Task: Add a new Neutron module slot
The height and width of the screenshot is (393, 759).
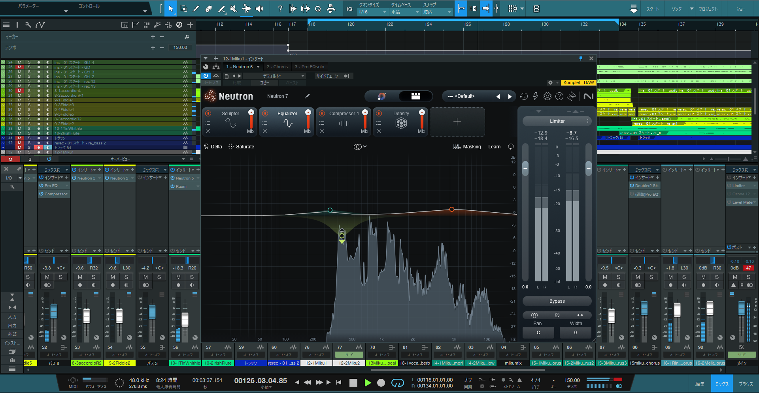Action: point(457,122)
